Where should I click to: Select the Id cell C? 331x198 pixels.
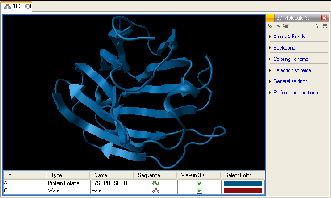coord(25,190)
